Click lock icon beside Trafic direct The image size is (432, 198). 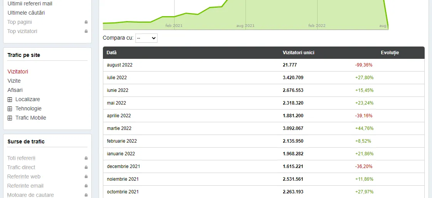(x=86, y=168)
